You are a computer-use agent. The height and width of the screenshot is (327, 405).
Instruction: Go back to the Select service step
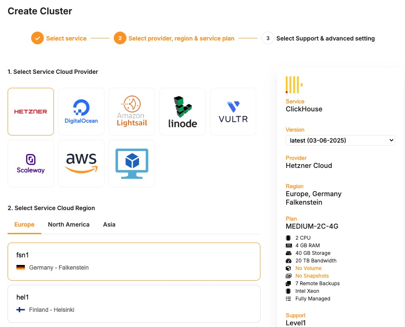pyautogui.click(x=66, y=38)
